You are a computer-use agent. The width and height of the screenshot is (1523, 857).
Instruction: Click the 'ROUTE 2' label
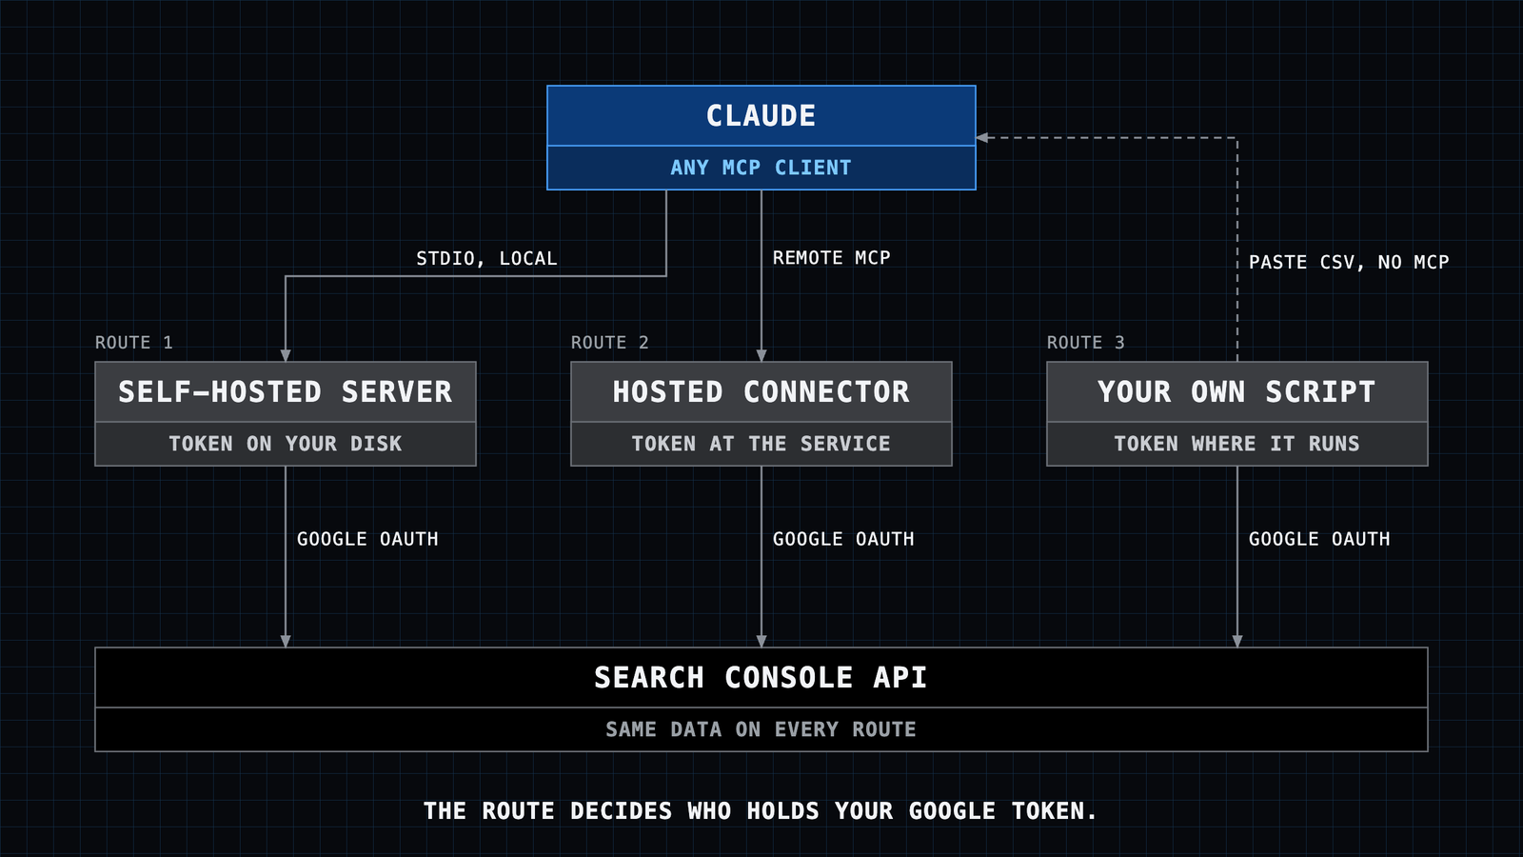coord(609,342)
